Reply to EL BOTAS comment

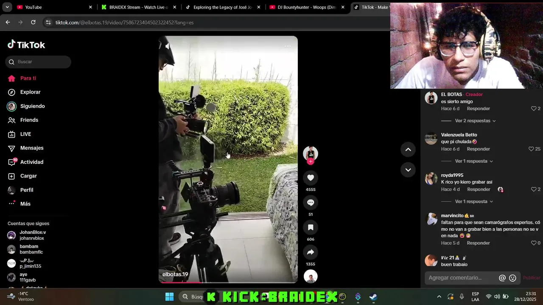[479, 108]
